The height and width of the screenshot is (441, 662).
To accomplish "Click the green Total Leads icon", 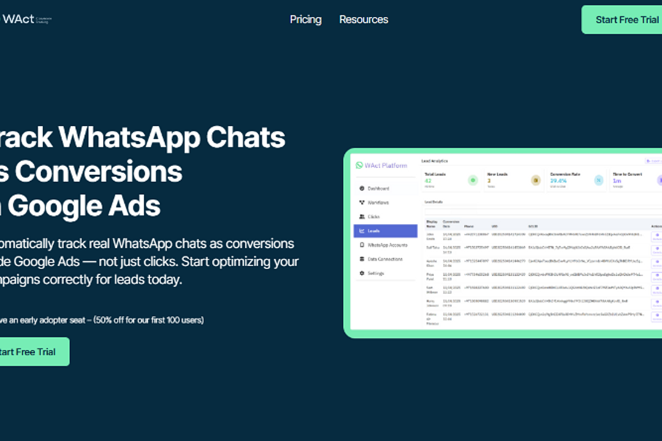I will (x=473, y=180).
